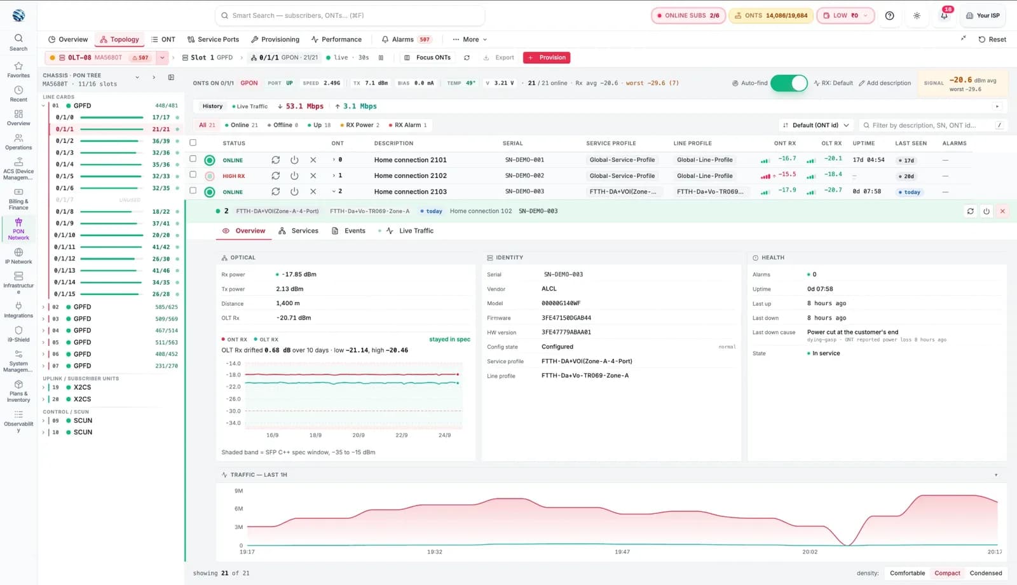Focus Filter by description, SN field
This screenshot has width=1017, height=585.
[x=932, y=125]
